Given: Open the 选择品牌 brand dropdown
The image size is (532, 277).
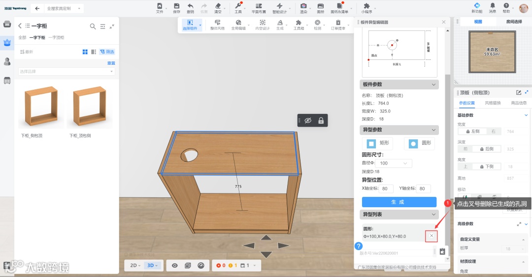Looking at the screenshot, I should pyautogui.click(x=66, y=72).
